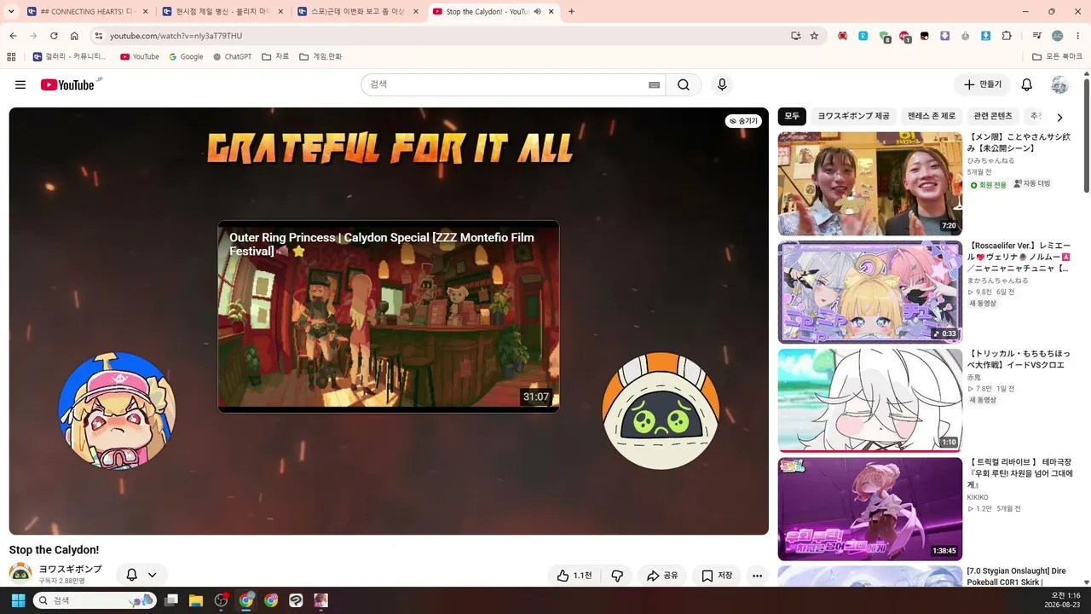Open the Outer Ring Princess suggested video
Viewport: 1091px width, 614px height.
pyautogui.click(x=389, y=316)
